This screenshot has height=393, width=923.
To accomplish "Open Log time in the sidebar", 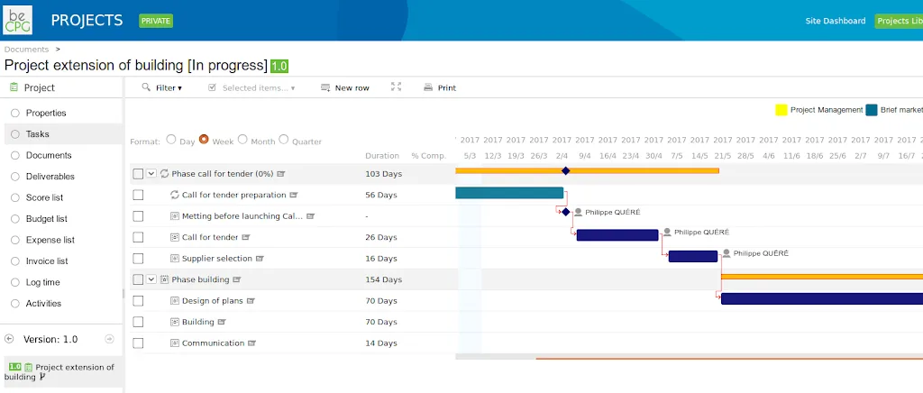I will tap(43, 282).
